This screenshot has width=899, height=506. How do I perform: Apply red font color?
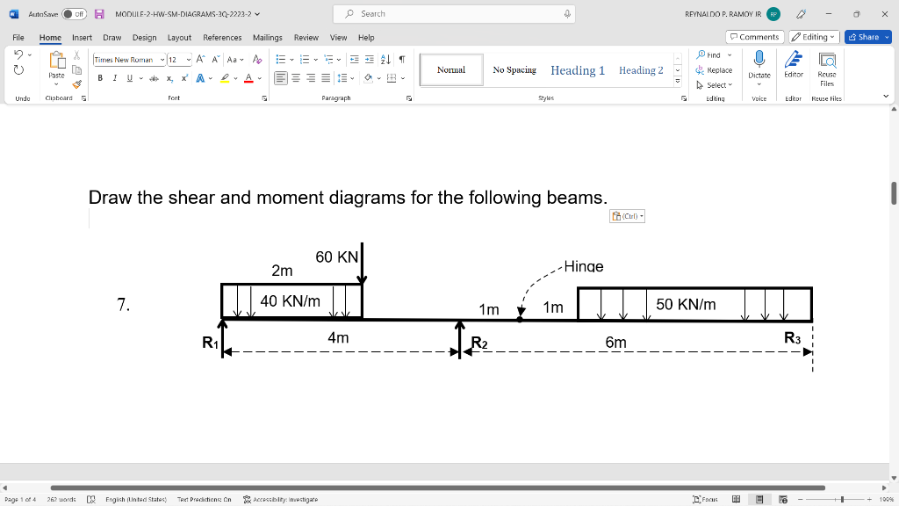(x=248, y=78)
